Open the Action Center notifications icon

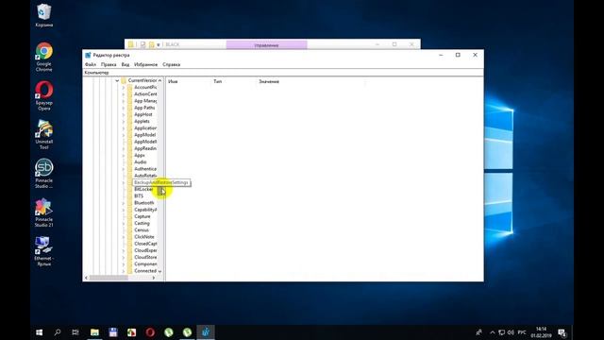(562, 332)
